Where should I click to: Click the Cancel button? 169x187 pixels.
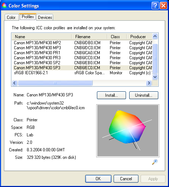[126, 179]
